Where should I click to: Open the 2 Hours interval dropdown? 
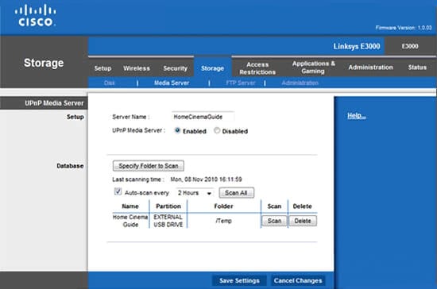[195, 193]
